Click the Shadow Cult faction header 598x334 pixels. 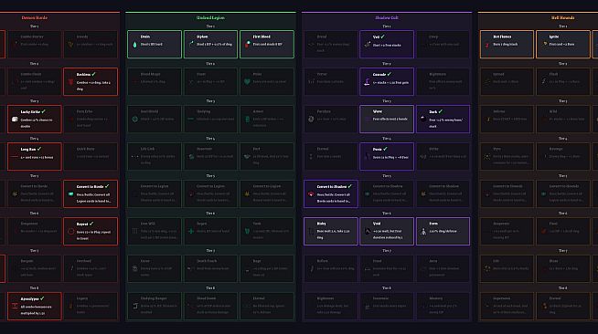tap(387, 18)
